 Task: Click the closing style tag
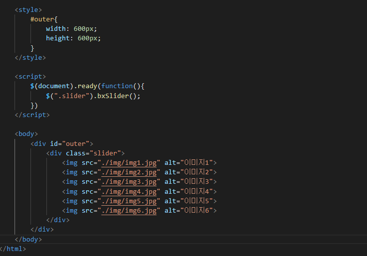(x=30, y=58)
